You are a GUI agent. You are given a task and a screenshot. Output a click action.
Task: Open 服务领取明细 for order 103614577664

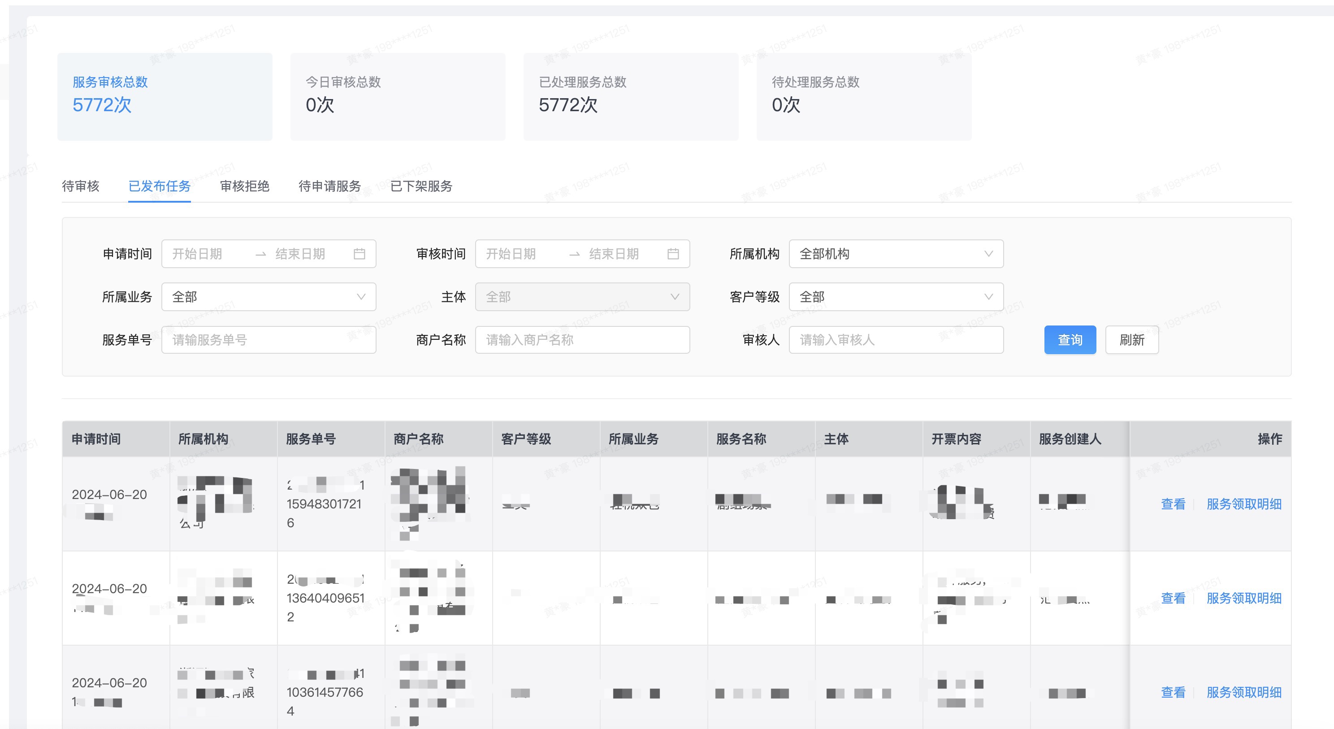(1244, 693)
